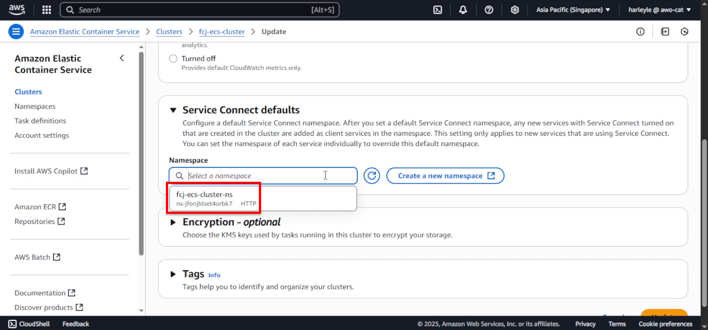Click the sidebar scrollbar down arrow

coord(141,310)
